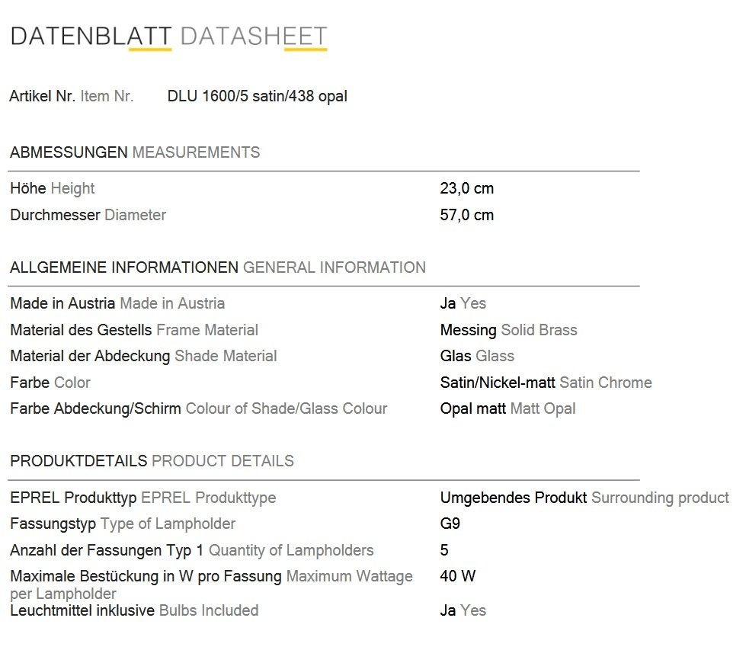Viewport: 746px width, 650px height.
Task: Click the ABMESSUNGEN MEASUREMENTS section heading
Action: coord(135,152)
